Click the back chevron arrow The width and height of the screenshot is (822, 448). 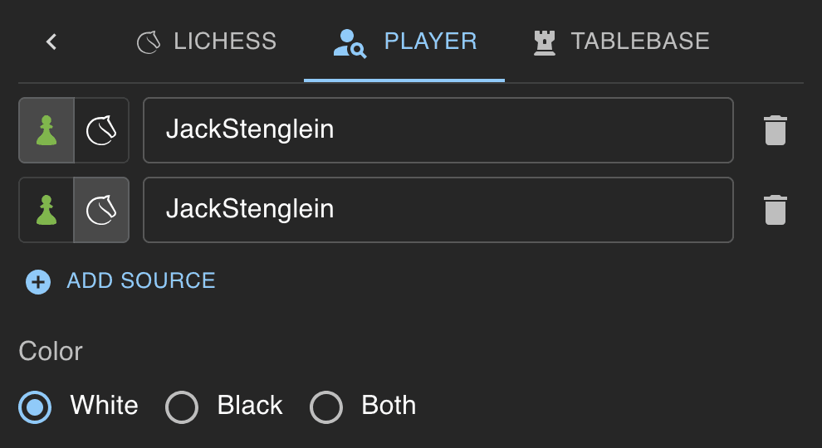(51, 42)
